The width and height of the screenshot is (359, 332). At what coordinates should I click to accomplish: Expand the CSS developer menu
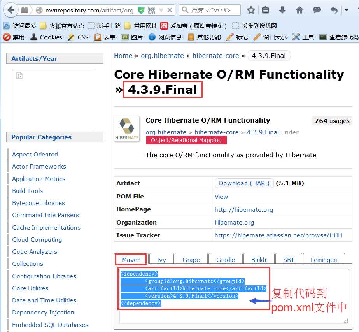(79, 37)
